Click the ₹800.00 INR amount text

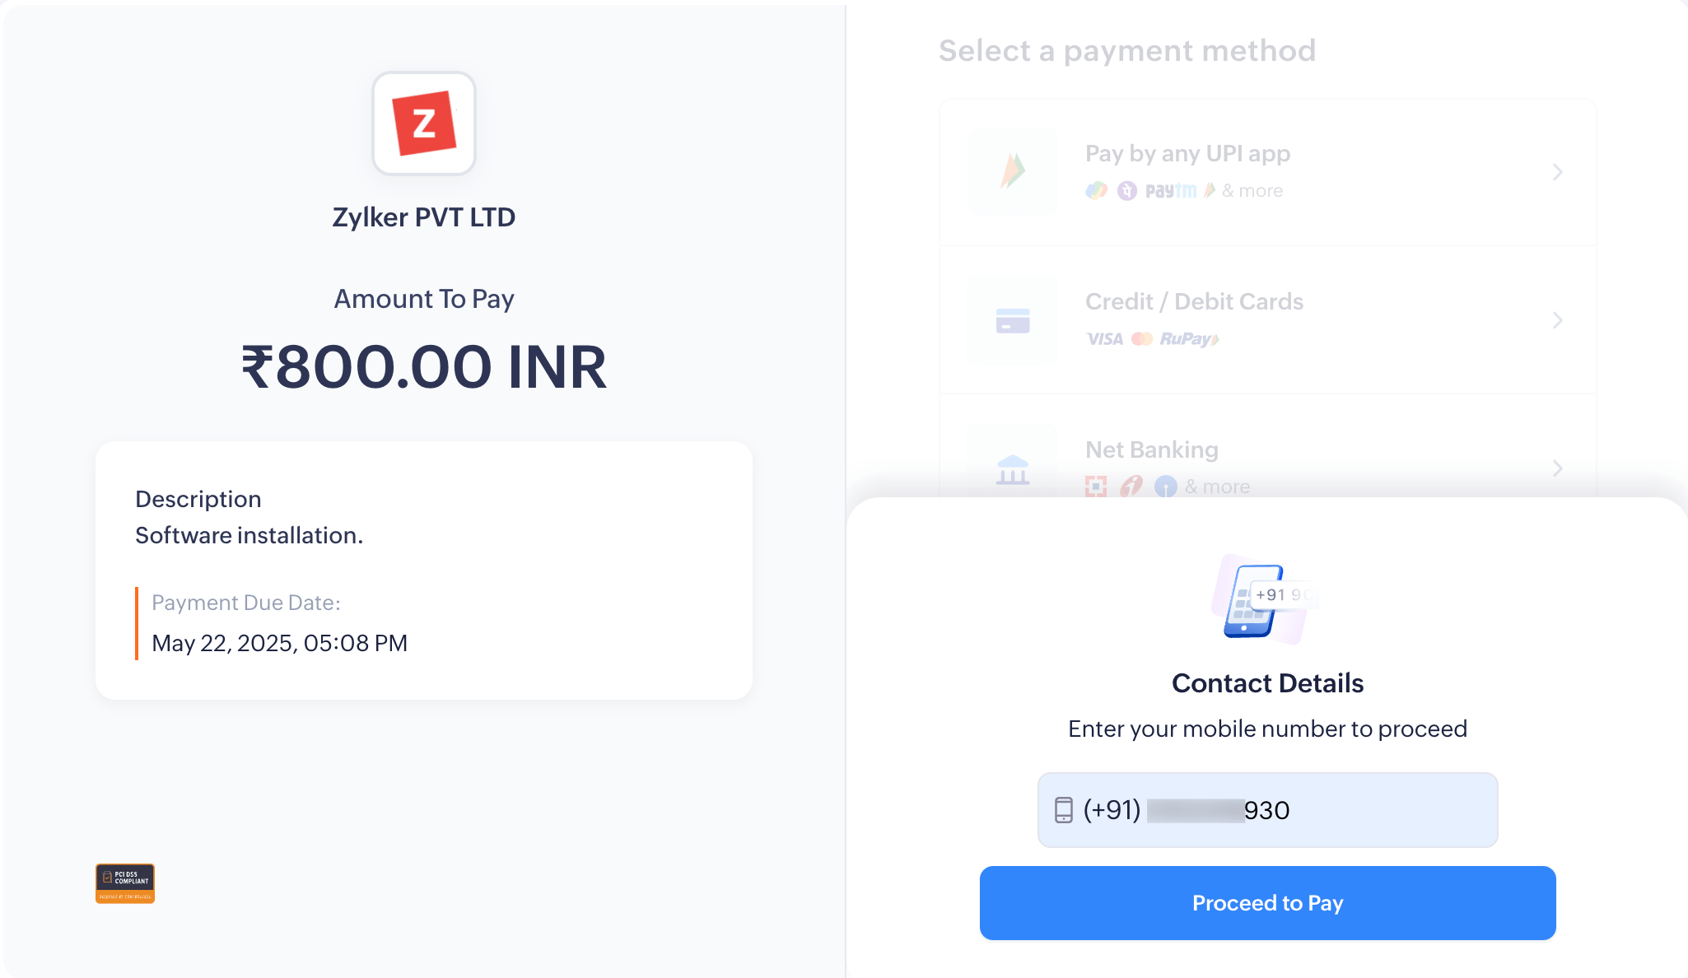coord(424,367)
